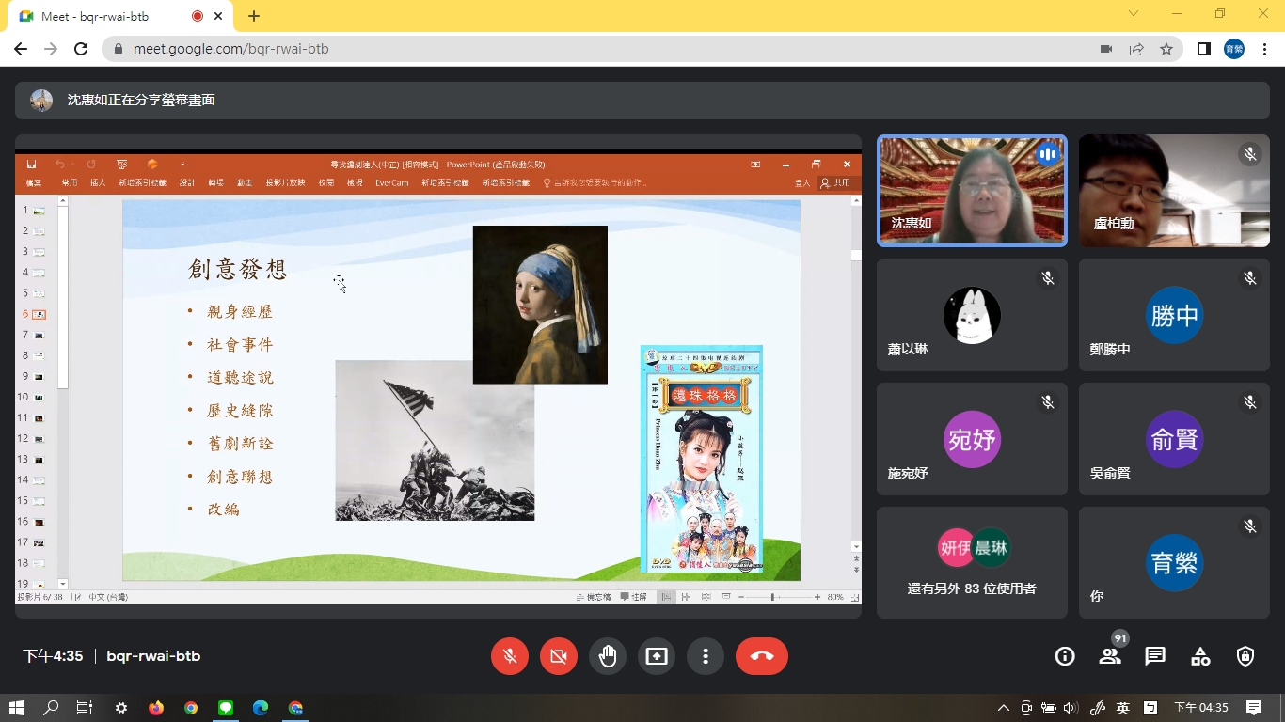Screen dimensions: 1285x722
Task: Bookmark this page with star icon
Action: coord(1166,49)
